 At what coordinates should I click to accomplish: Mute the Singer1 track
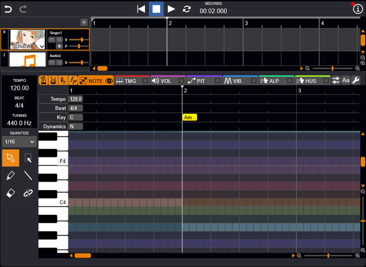pos(52,40)
